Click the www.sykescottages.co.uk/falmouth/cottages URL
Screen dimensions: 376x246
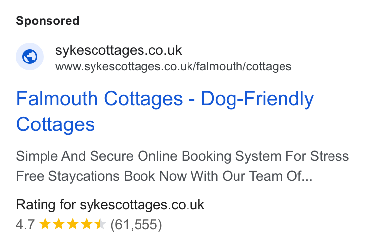[x=173, y=66]
